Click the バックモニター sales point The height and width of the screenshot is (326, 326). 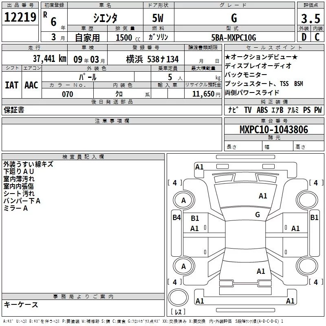tap(246, 75)
